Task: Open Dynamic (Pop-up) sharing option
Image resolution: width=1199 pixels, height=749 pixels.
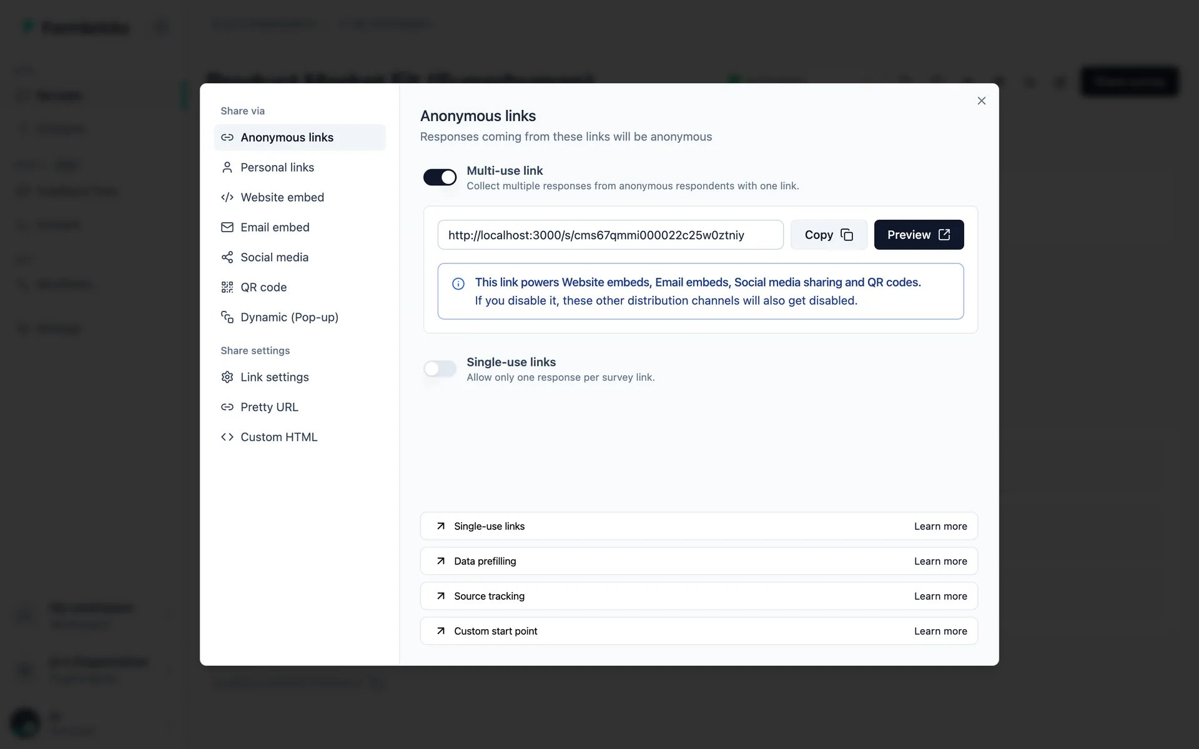Action: (x=300, y=317)
